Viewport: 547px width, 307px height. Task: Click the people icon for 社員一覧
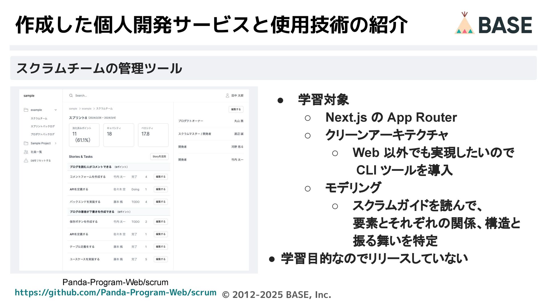(x=26, y=152)
